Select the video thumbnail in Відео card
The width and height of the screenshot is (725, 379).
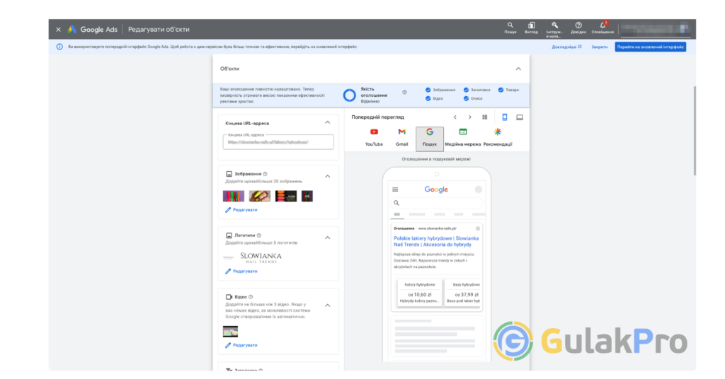tap(230, 332)
